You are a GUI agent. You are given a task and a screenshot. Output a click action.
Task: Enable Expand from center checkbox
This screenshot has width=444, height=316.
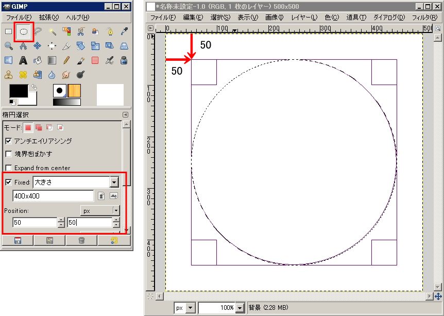click(8, 168)
